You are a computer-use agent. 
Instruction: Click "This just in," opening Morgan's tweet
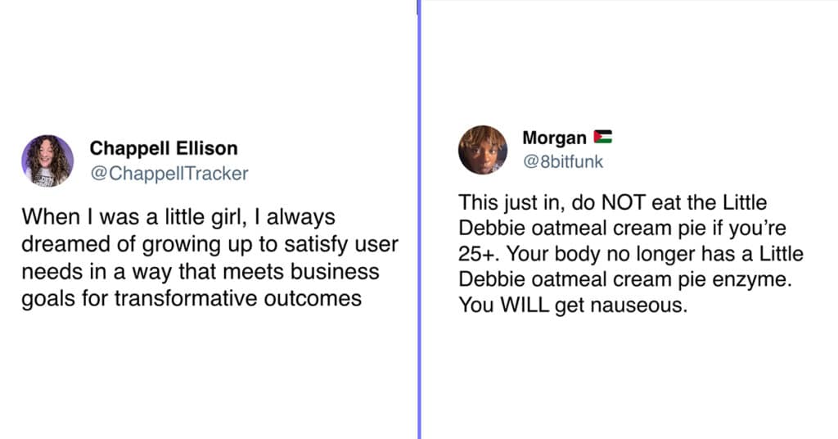pos(512,202)
